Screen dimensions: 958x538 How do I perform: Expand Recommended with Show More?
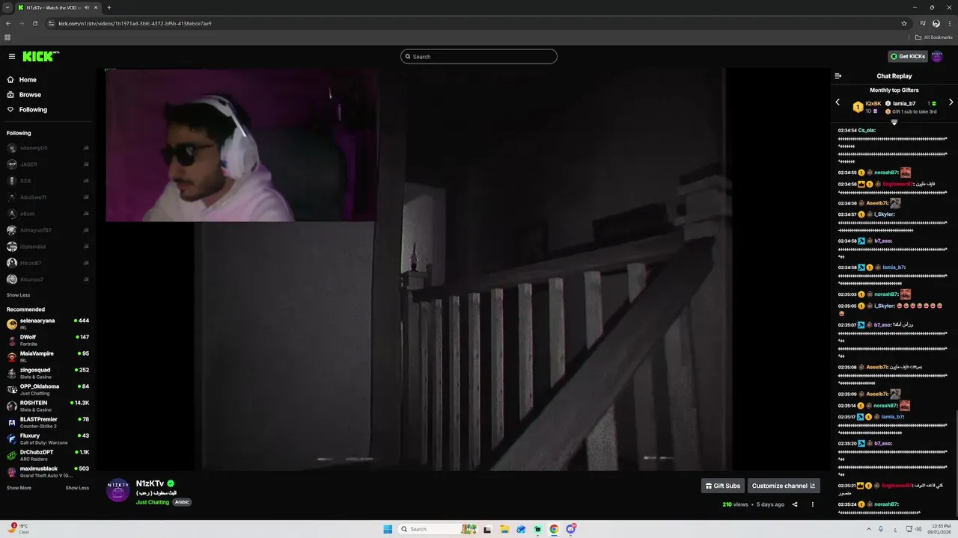tap(19, 488)
